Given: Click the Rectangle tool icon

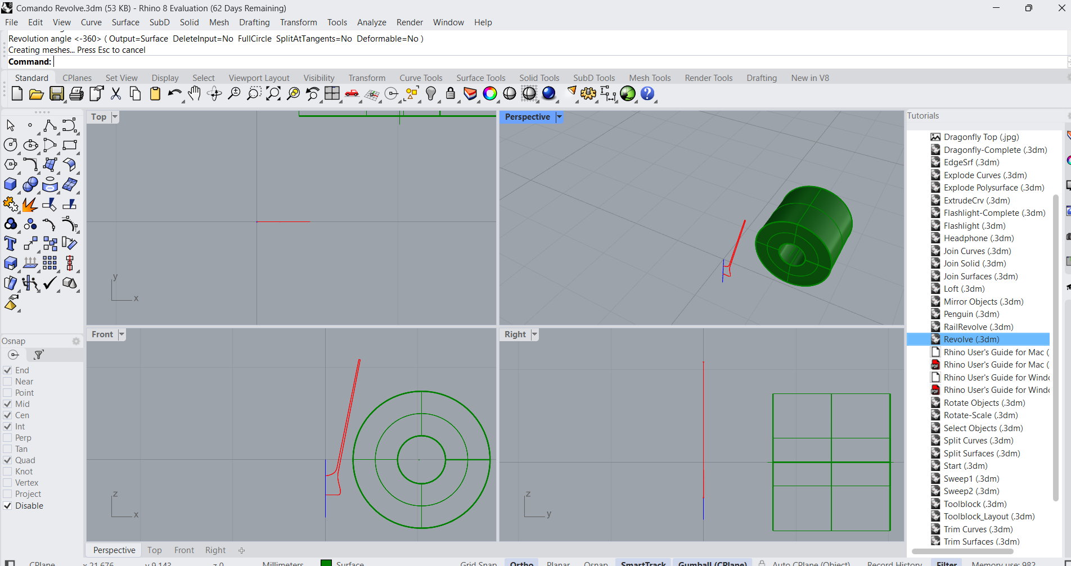Looking at the screenshot, I should (x=70, y=145).
